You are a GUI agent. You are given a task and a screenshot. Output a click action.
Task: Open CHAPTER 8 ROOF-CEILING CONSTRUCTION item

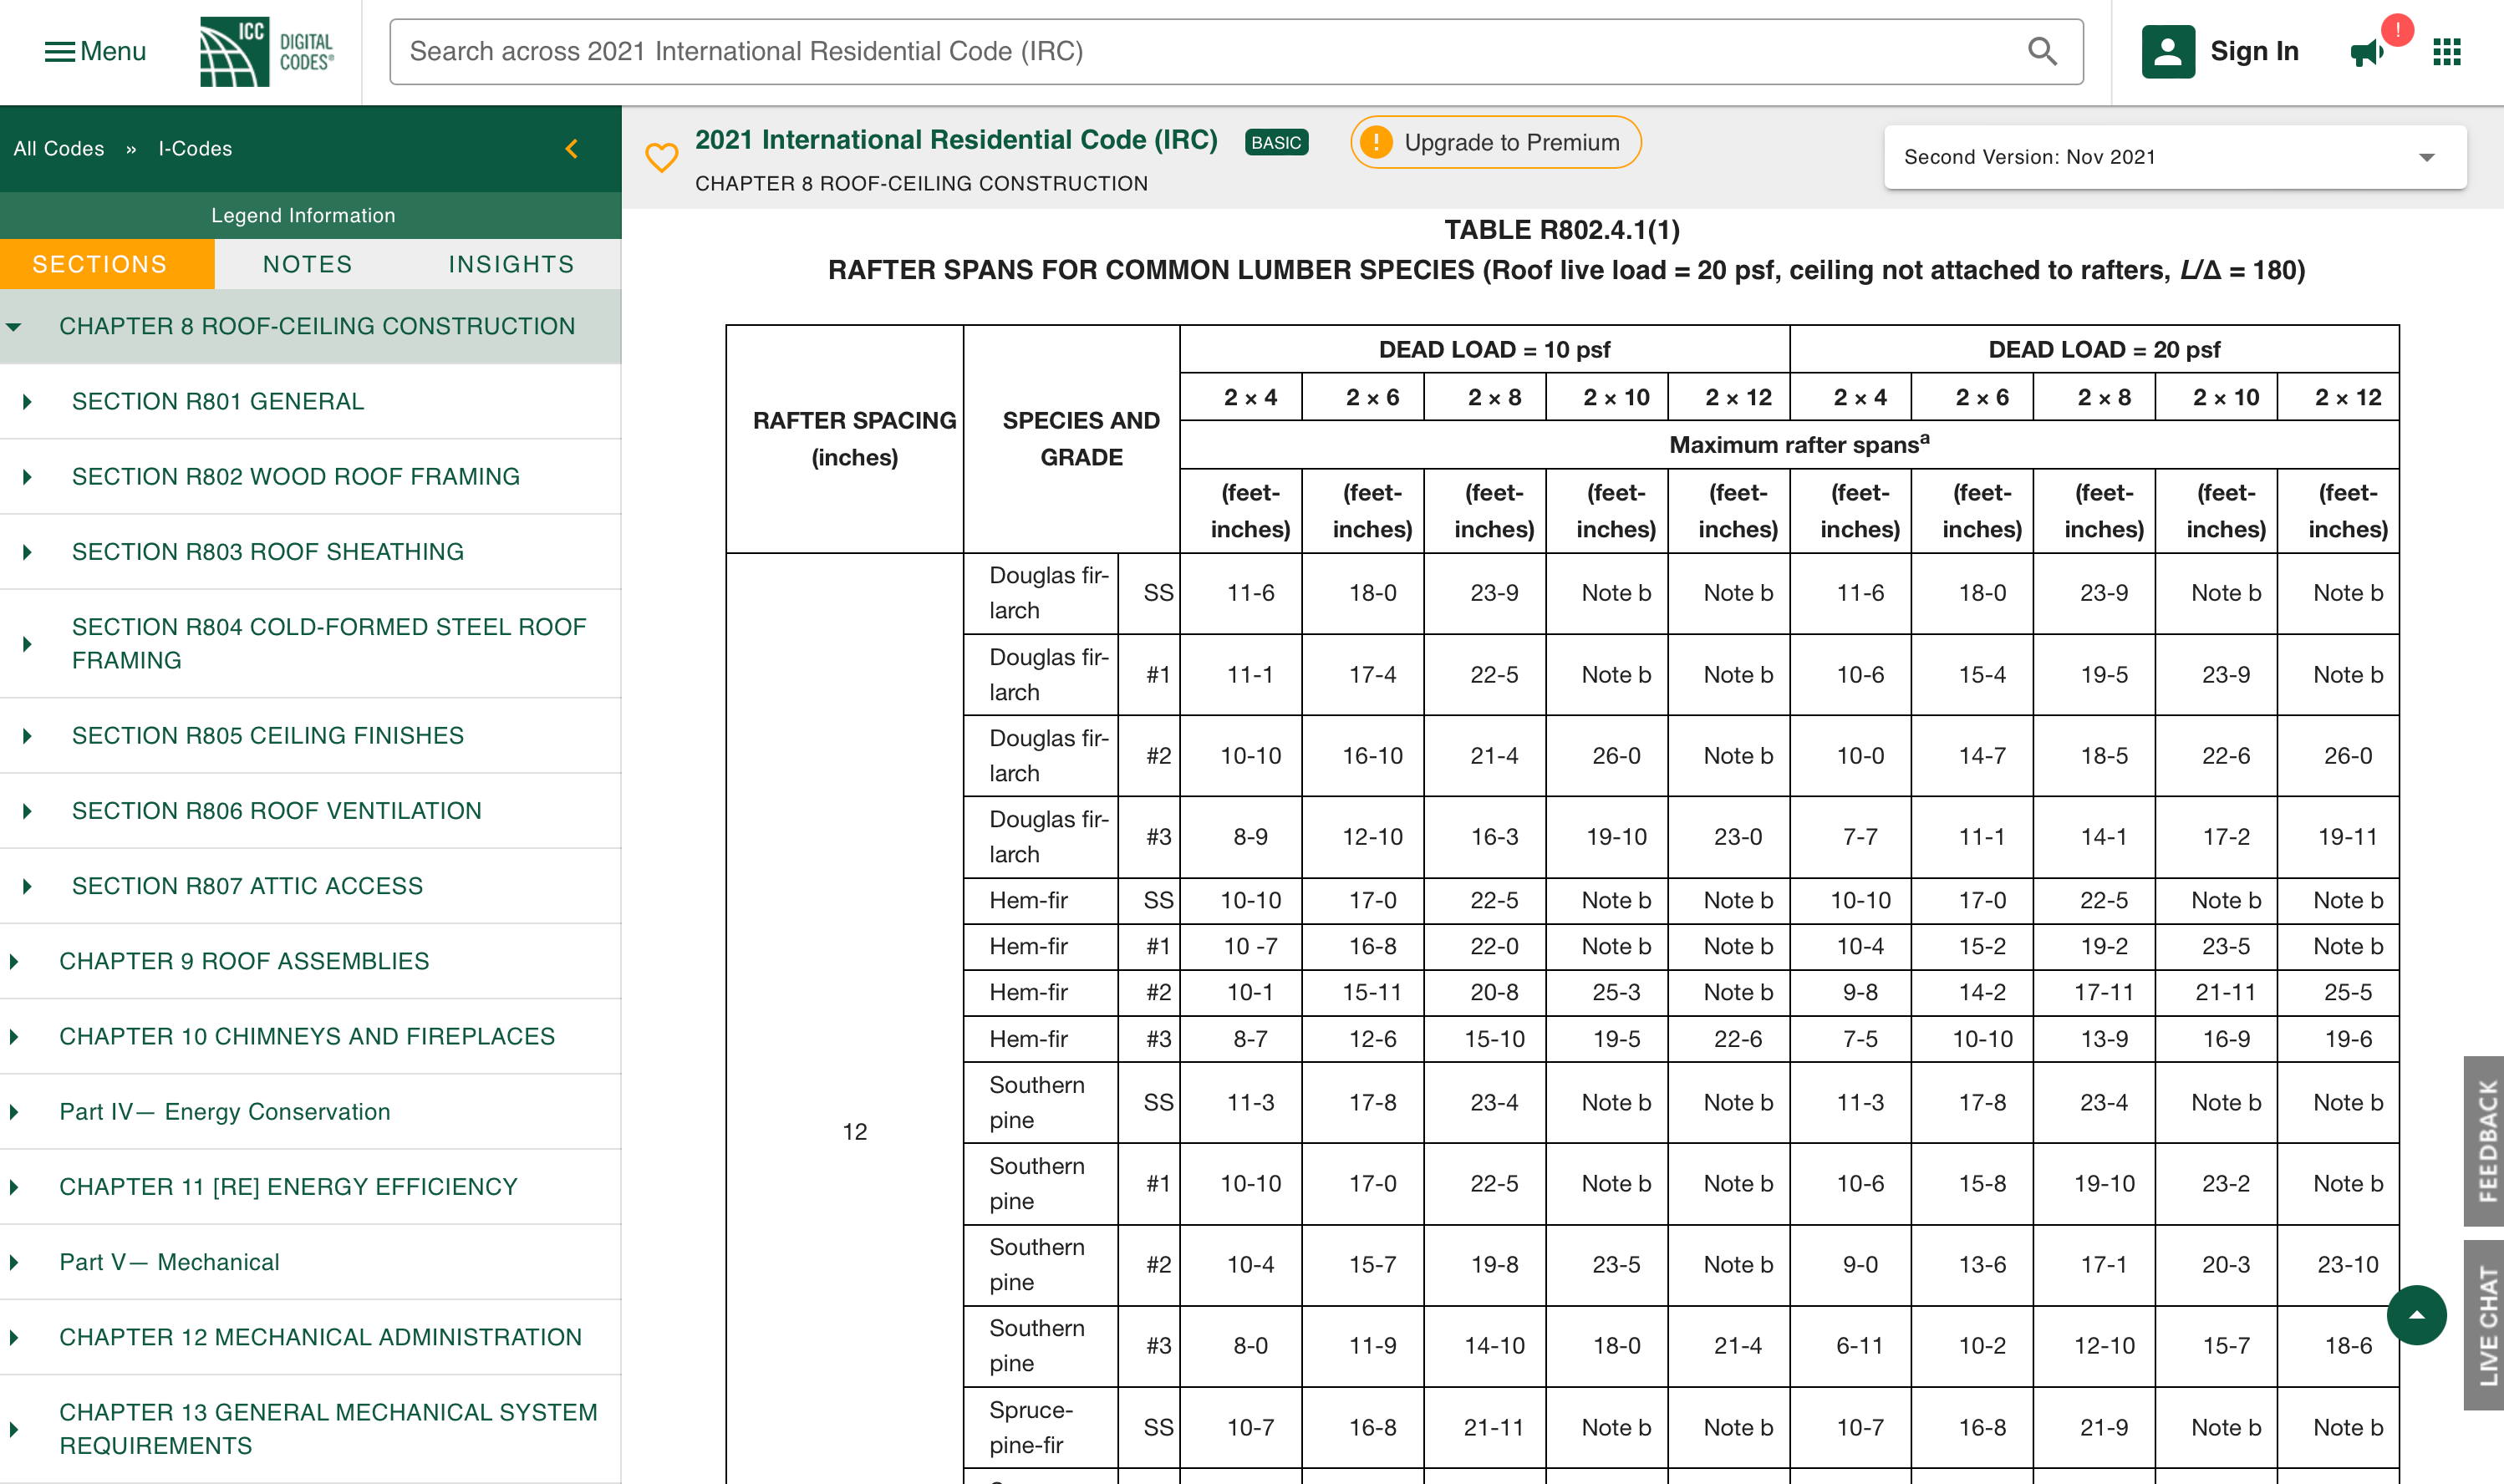pos(317,326)
